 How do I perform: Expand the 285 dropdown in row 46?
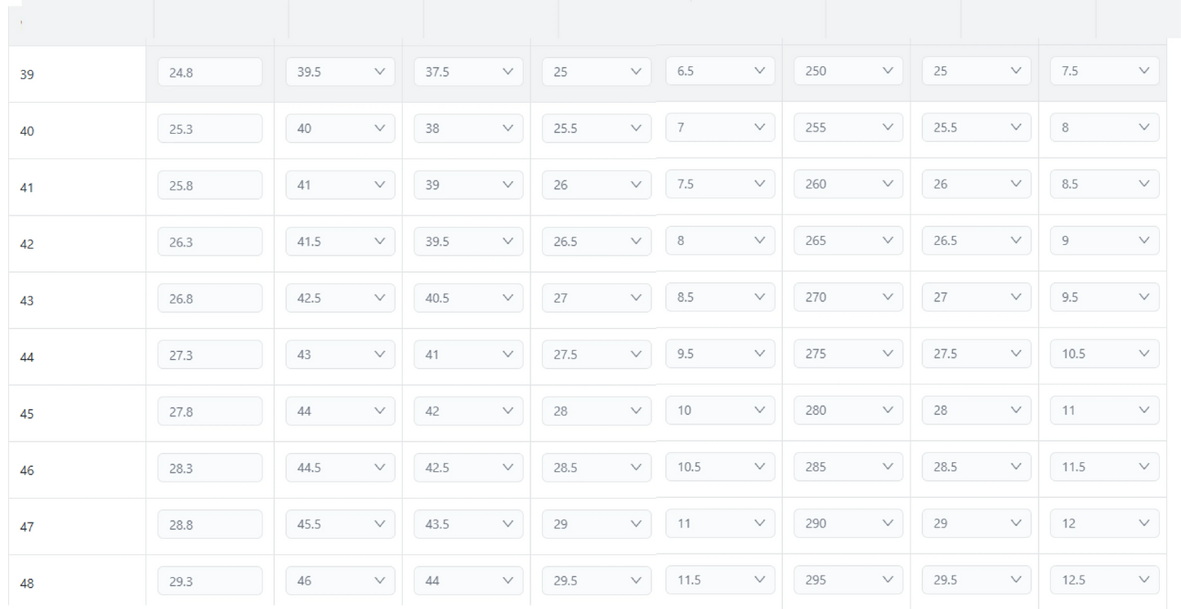(848, 468)
